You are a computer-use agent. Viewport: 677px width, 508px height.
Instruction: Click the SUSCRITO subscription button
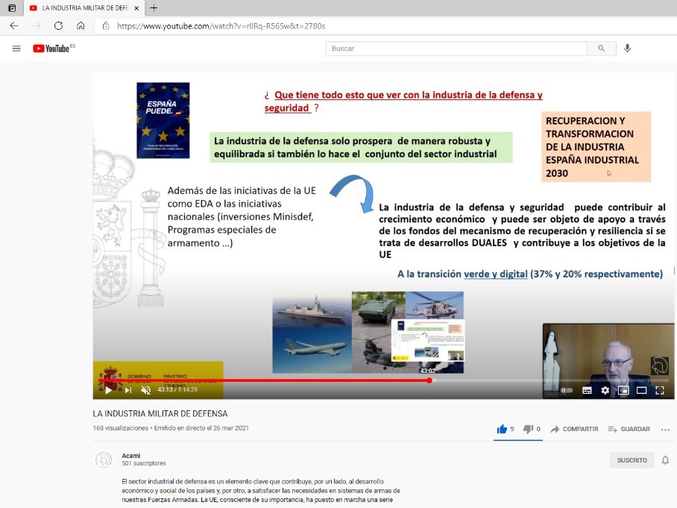tap(632, 460)
